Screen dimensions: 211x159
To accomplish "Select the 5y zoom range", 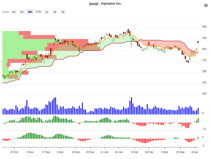I will pos(63,12).
